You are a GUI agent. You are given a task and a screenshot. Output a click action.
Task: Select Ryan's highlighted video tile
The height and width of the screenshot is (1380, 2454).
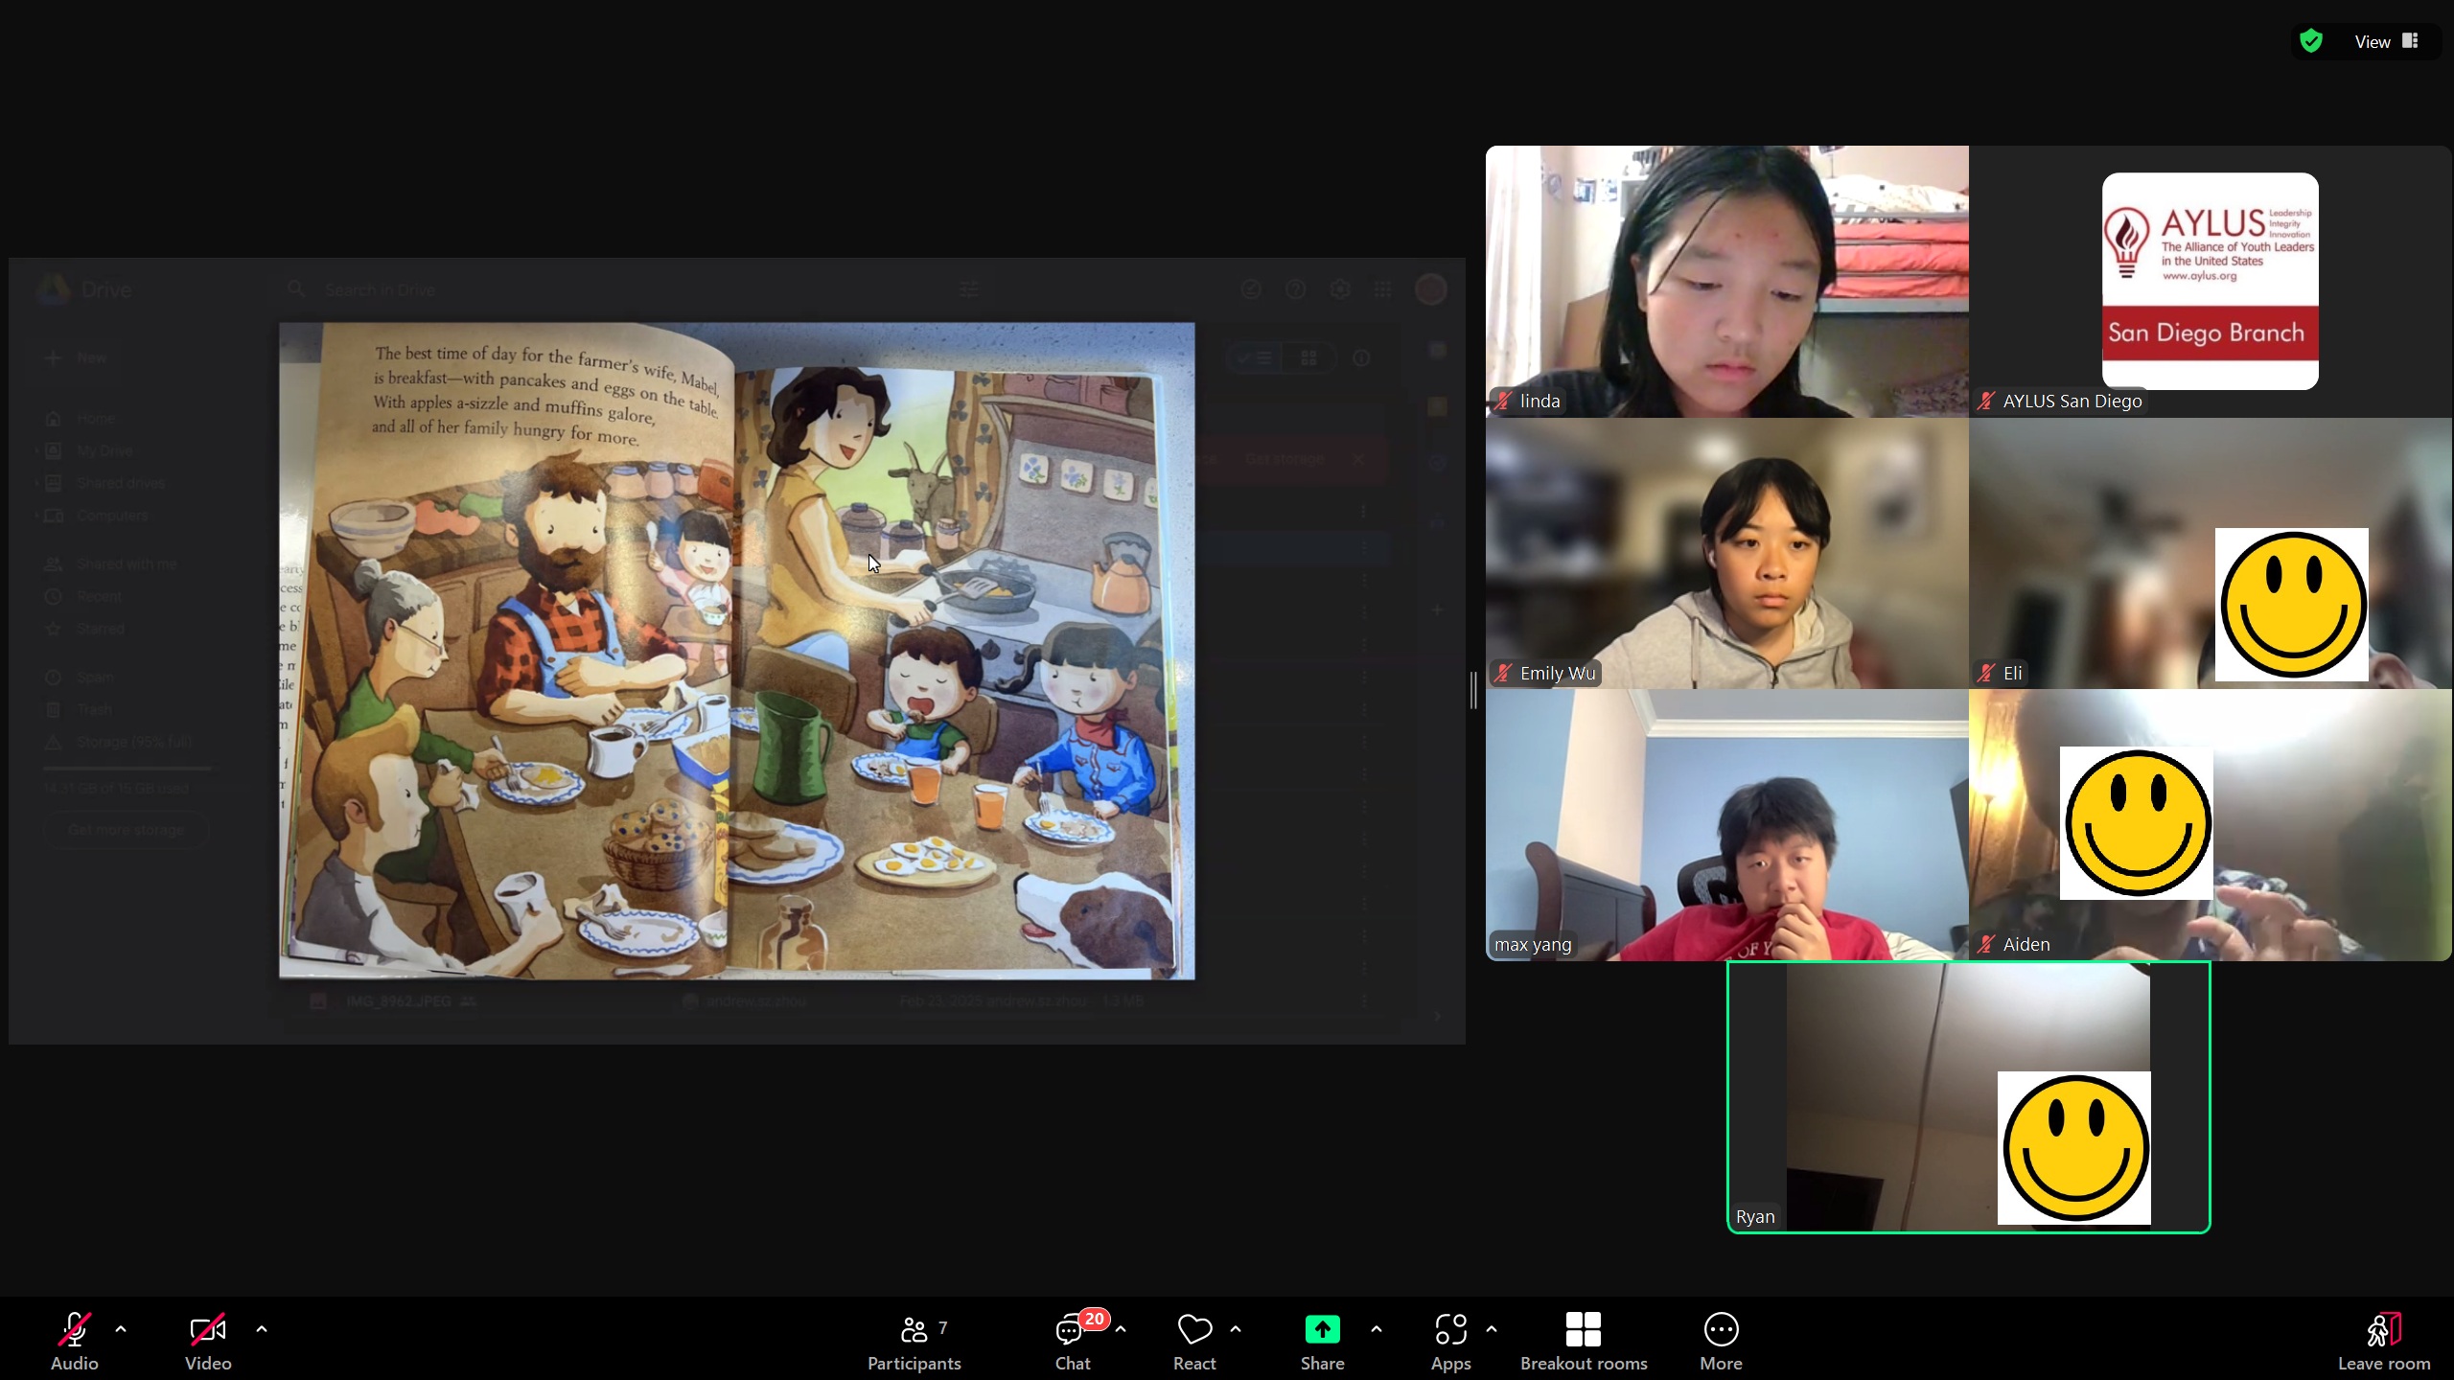(x=1968, y=1096)
